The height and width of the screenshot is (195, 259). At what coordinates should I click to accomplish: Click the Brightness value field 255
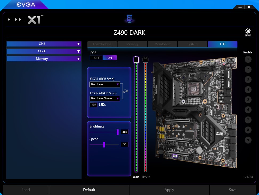click(125, 132)
